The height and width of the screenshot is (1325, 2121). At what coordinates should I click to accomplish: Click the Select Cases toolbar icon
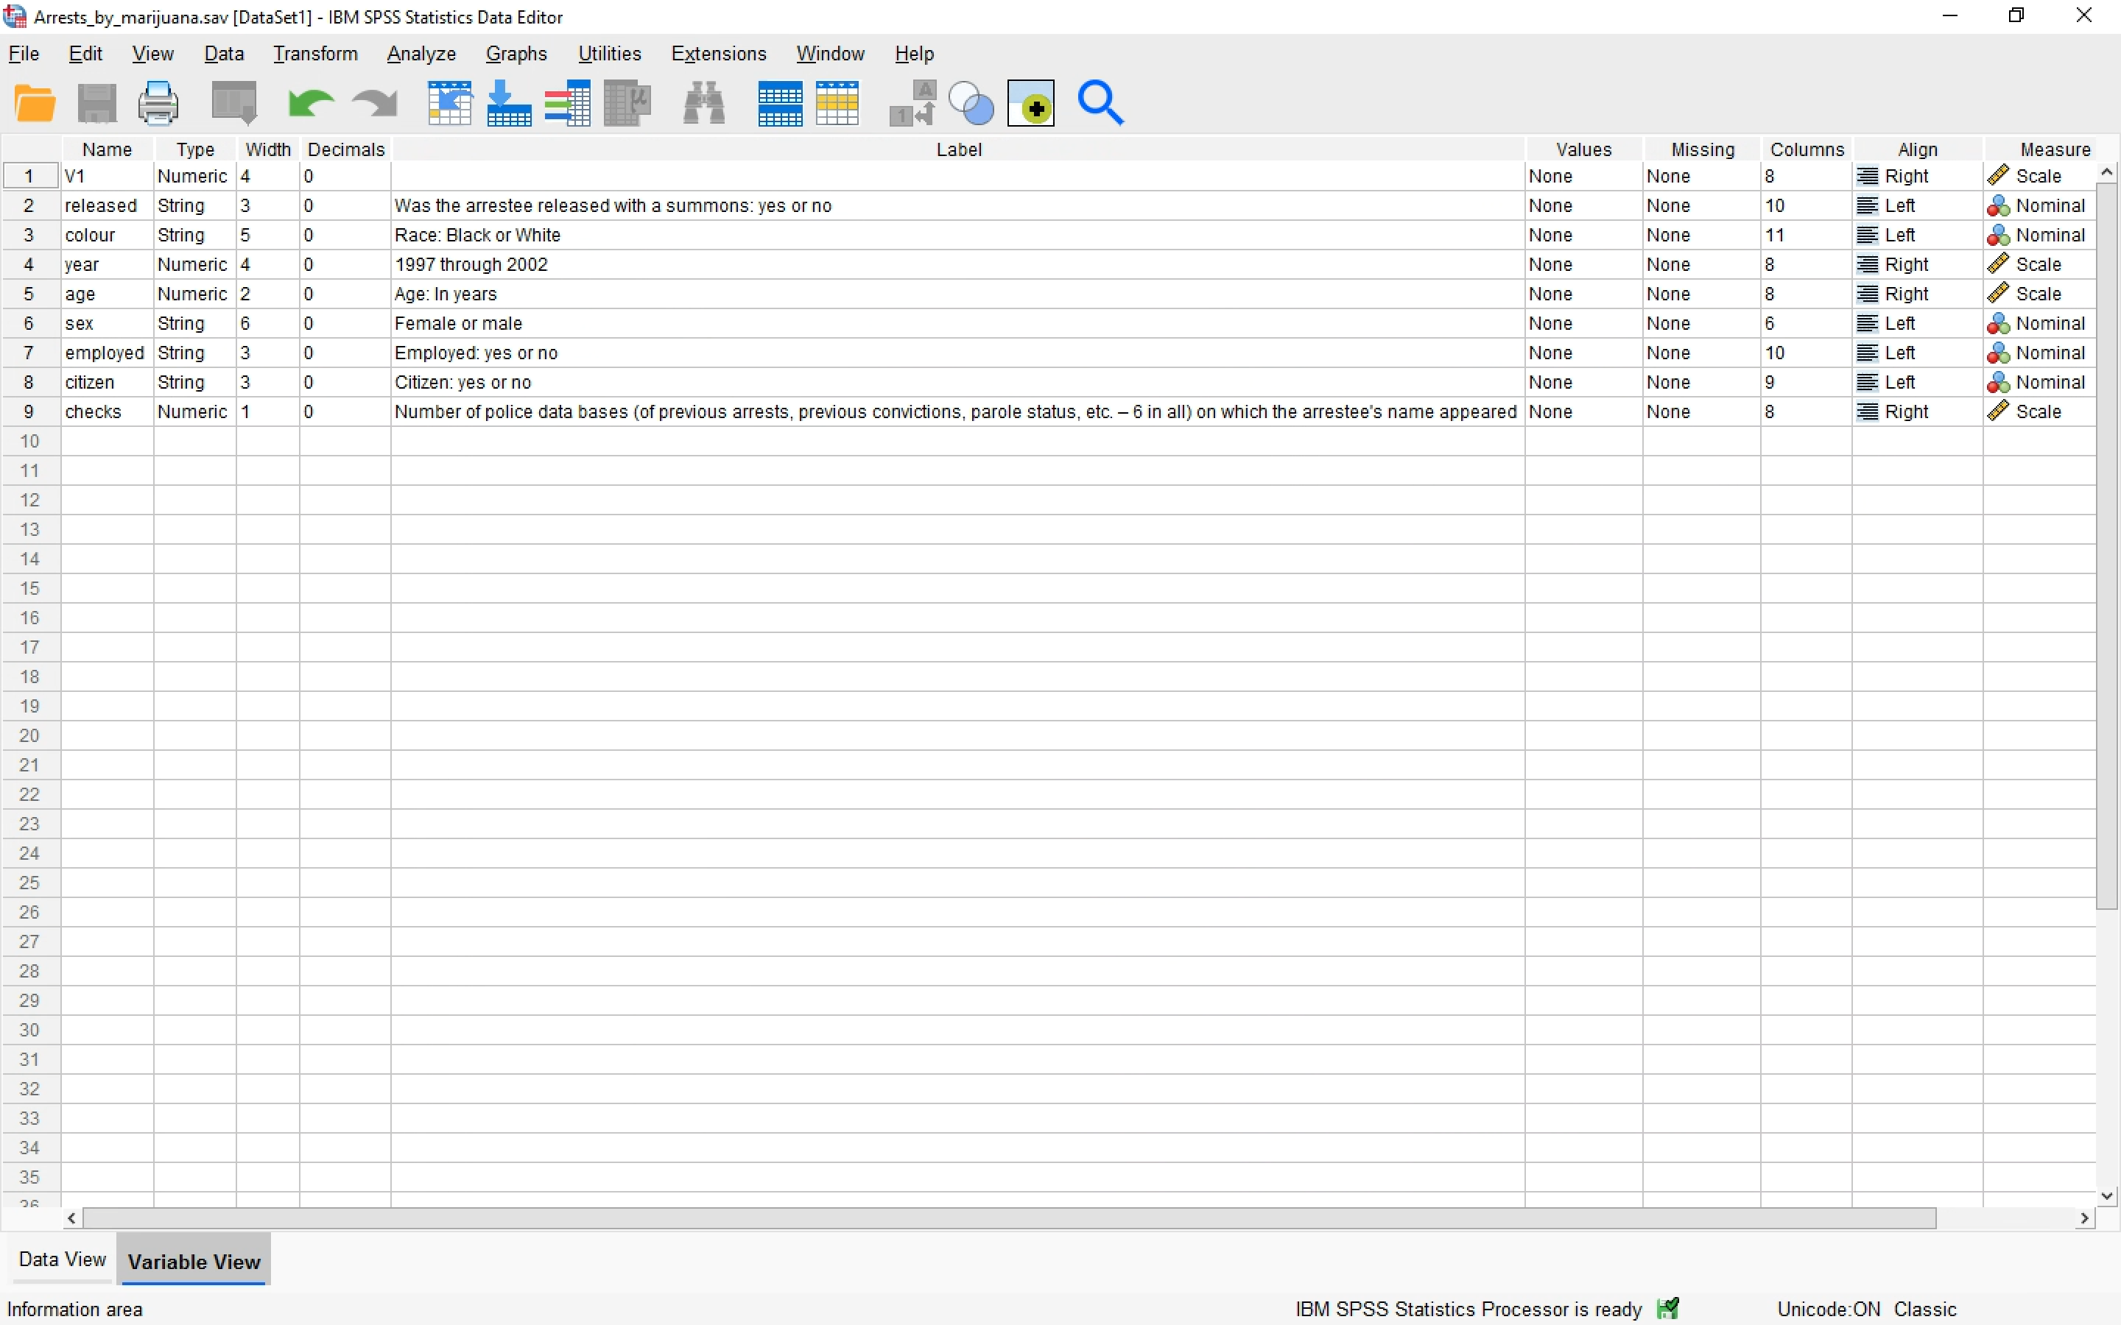click(837, 103)
